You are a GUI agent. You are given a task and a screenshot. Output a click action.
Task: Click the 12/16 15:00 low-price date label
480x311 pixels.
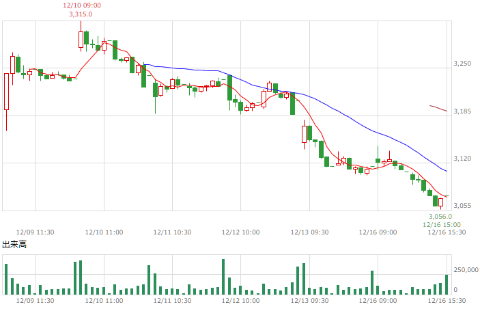click(x=442, y=225)
